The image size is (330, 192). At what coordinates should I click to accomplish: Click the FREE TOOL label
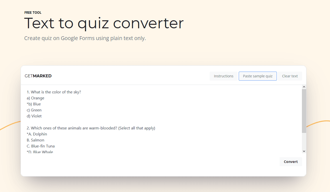pos(33,13)
